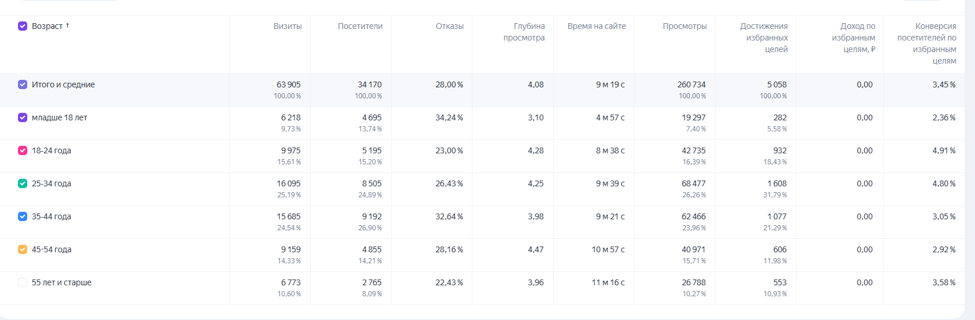Sort by the Просмотры column header

(x=685, y=26)
